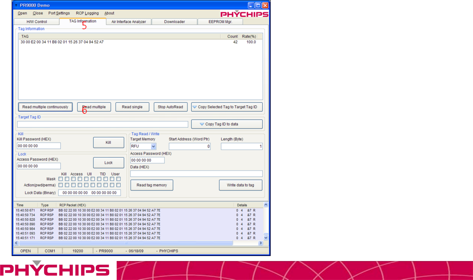
Task: Open the RCP Logging menu
Action: click(87, 13)
